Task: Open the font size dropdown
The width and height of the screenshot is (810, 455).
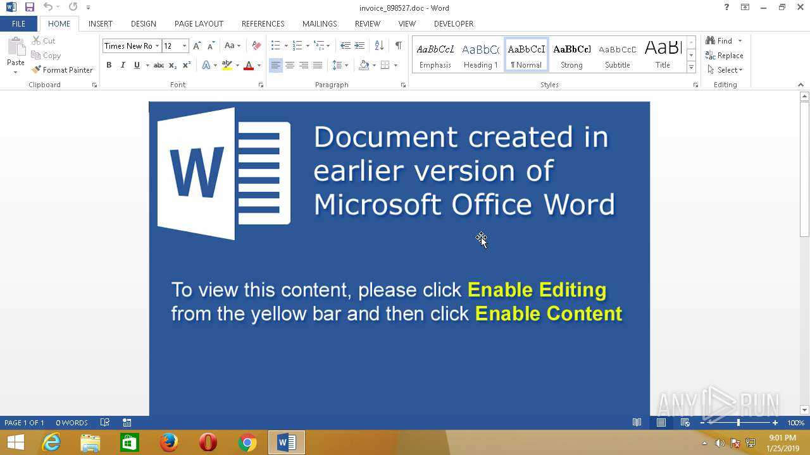Action: (x=184, y=45)
